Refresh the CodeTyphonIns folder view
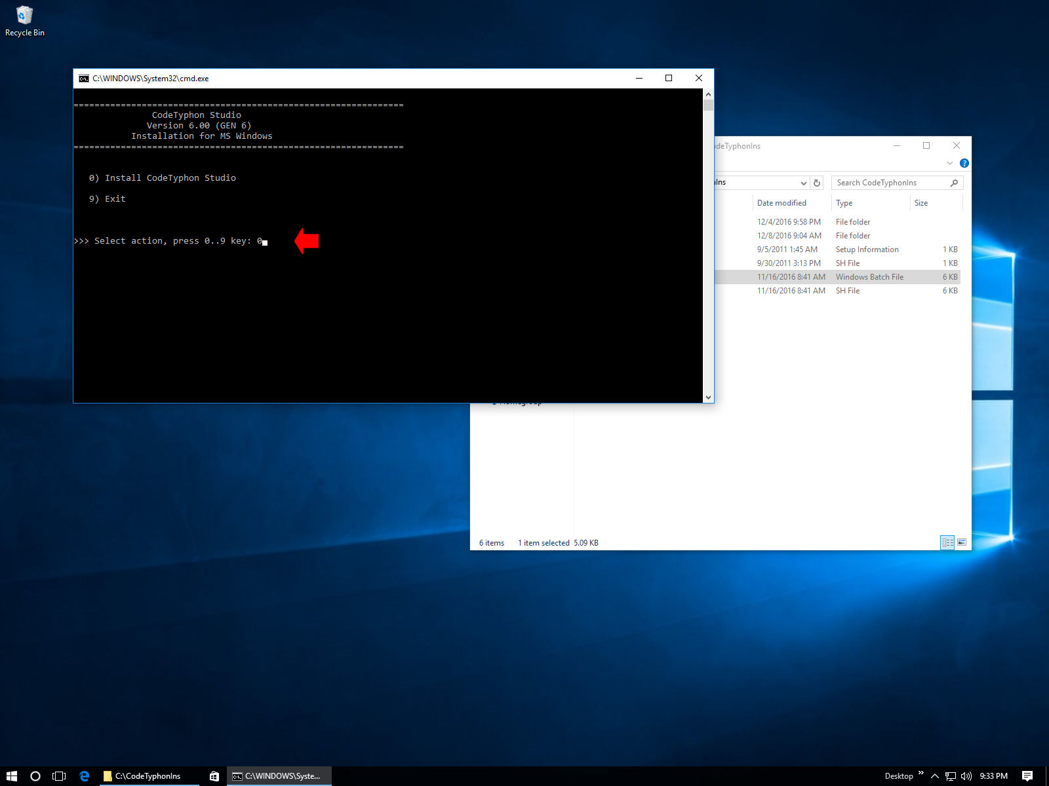The height and width of the screenshot is (786, 1049). point(817,183)
